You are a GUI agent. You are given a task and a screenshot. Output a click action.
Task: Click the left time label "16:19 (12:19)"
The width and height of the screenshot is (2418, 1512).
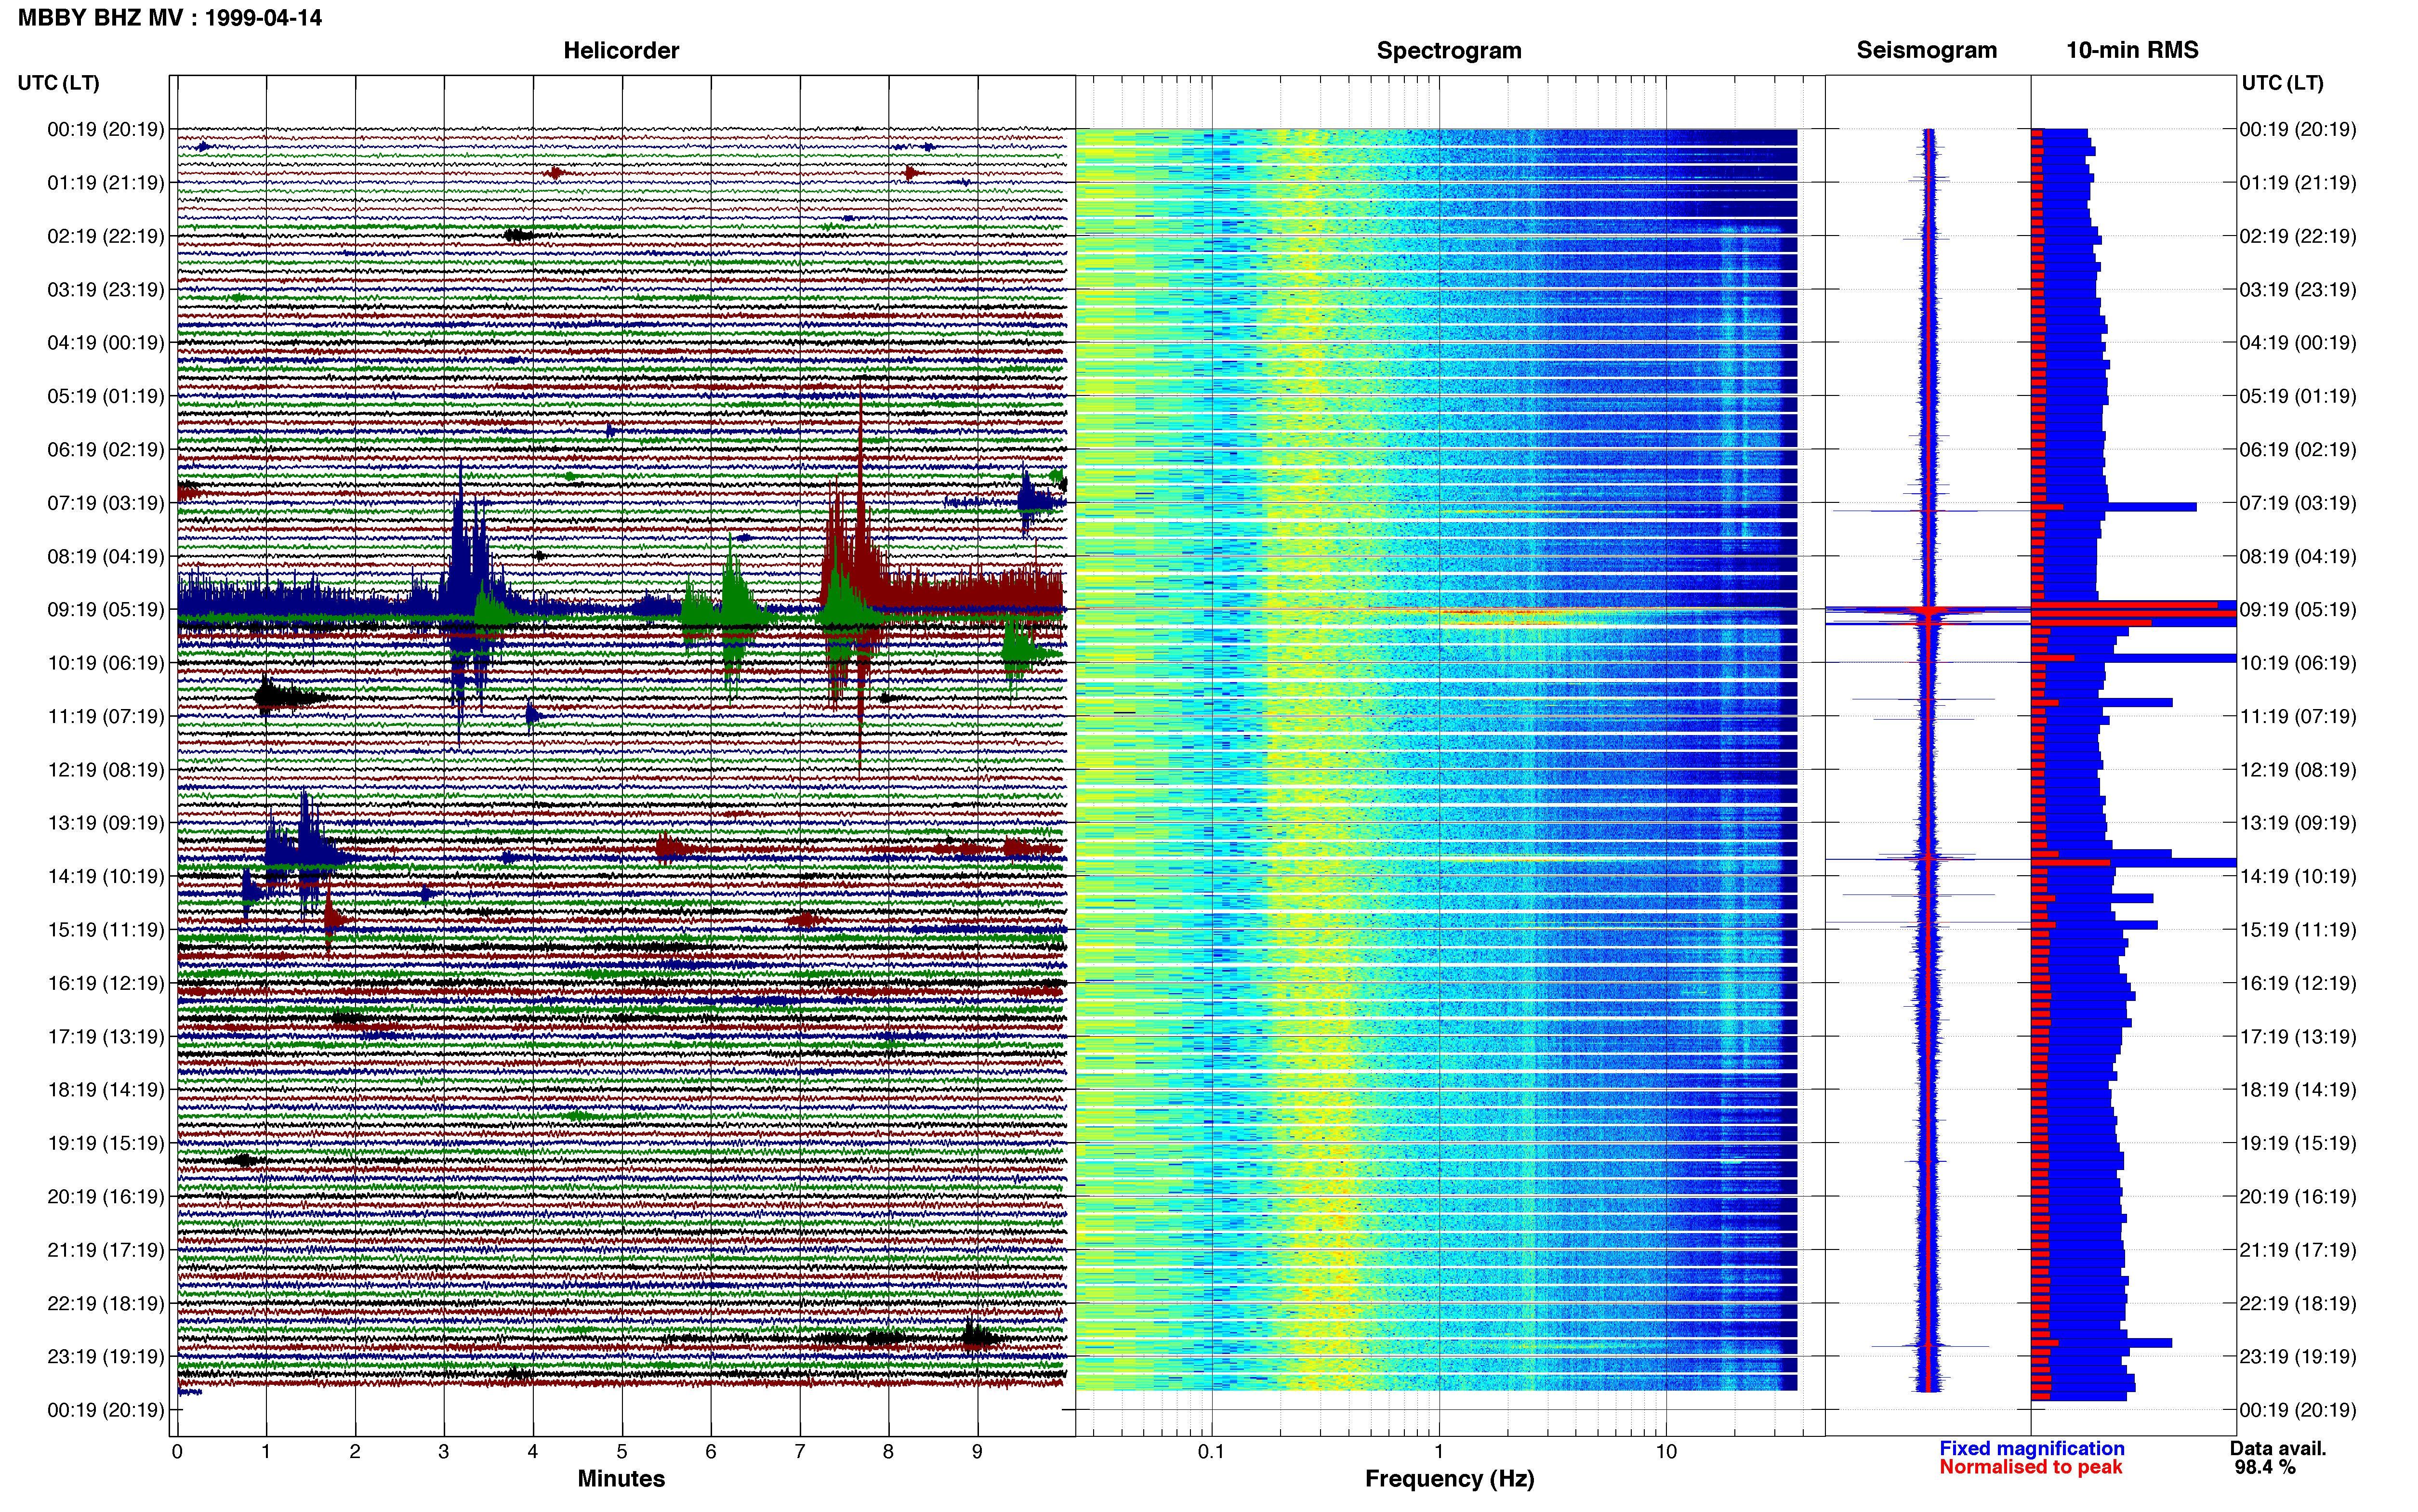[105, 983]
